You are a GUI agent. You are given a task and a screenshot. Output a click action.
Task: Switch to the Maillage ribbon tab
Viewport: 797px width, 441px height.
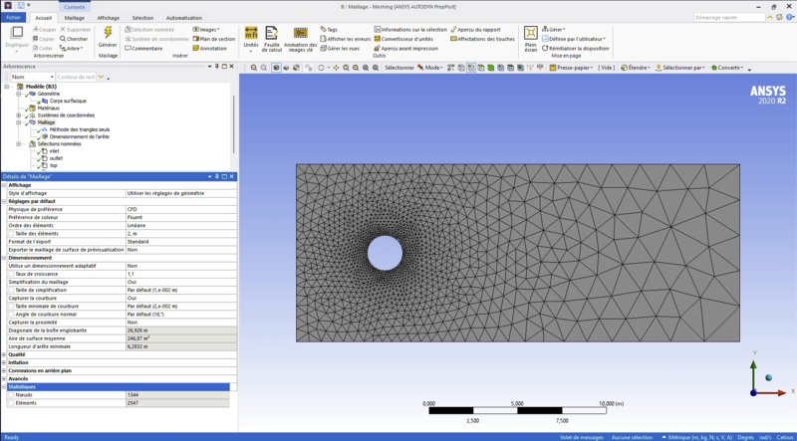74,18
